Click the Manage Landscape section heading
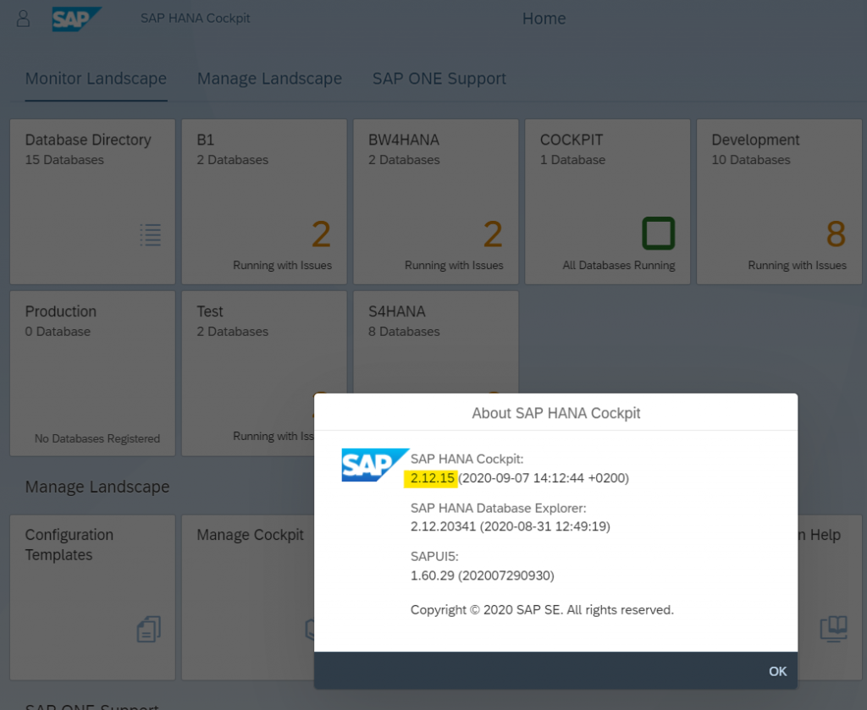Image resolution: width=867 pixels, height=710 pixels. (97, 487)
